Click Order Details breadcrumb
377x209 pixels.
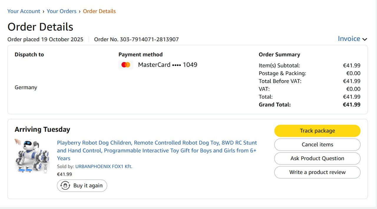click(99, 11)
